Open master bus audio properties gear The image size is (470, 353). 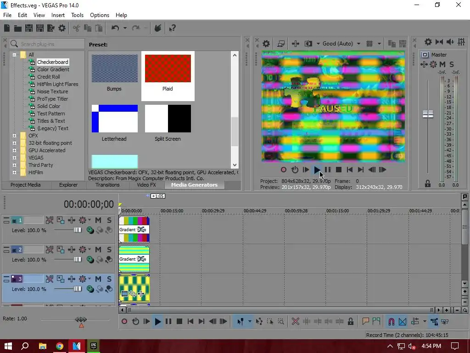(428, 42)
